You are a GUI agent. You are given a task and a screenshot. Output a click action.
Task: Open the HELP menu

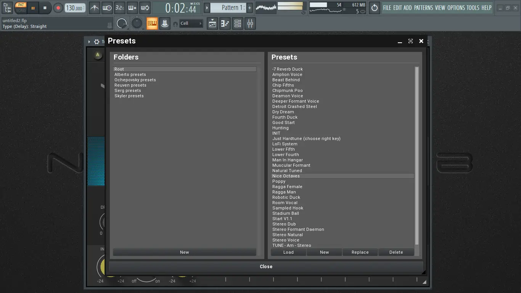pyautogui.click(x=486, y=8)
